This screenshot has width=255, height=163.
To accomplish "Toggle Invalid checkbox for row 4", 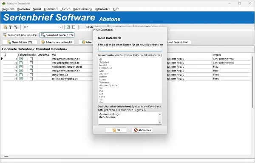I will 31,71.
